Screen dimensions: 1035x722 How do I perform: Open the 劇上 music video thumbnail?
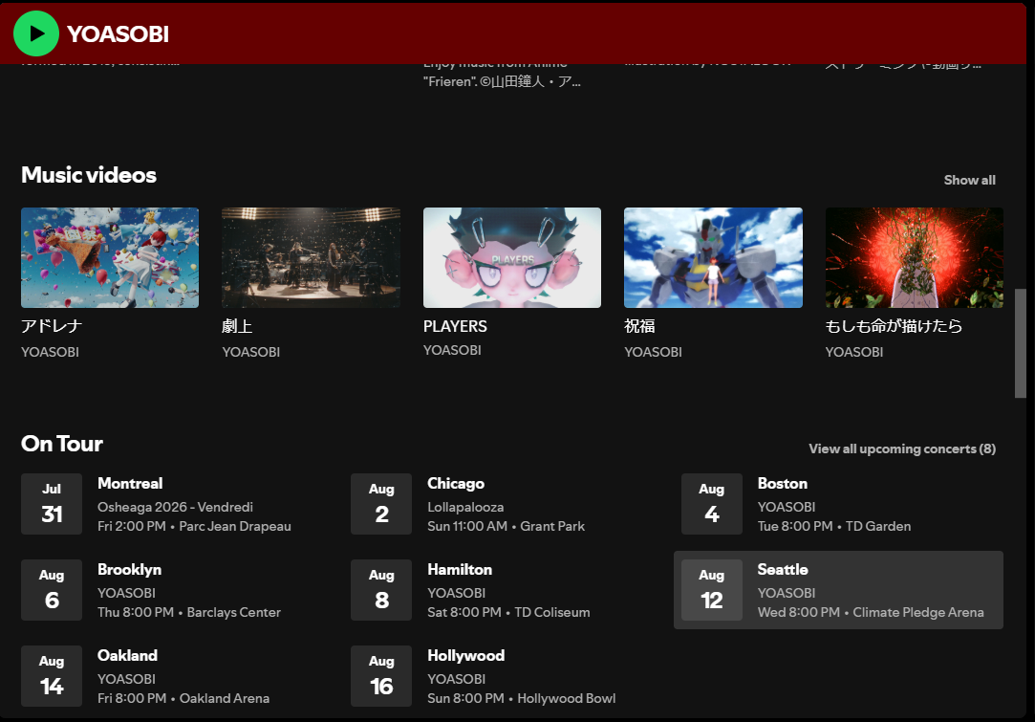311,257
